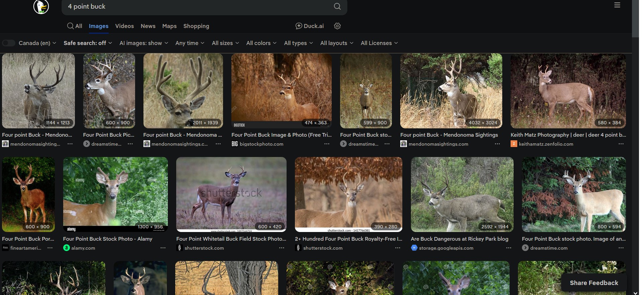Click the alamy.com green favicon

click(x=67, y=248)
